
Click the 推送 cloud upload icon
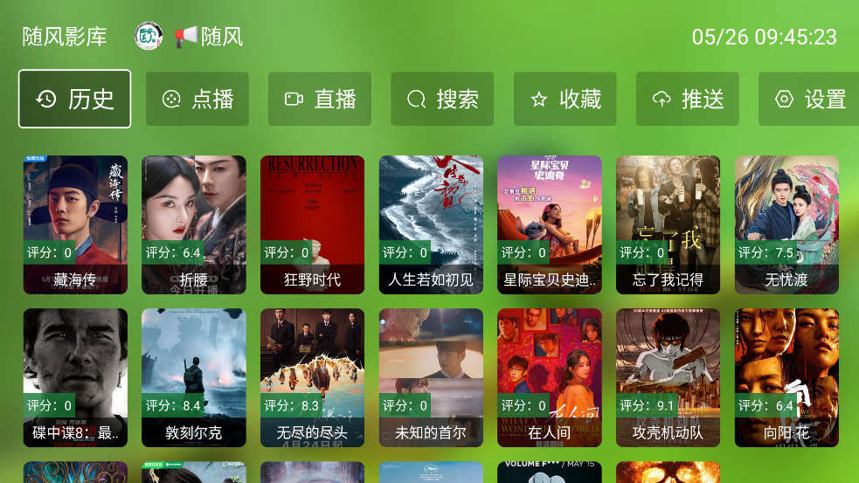[662, 99]
